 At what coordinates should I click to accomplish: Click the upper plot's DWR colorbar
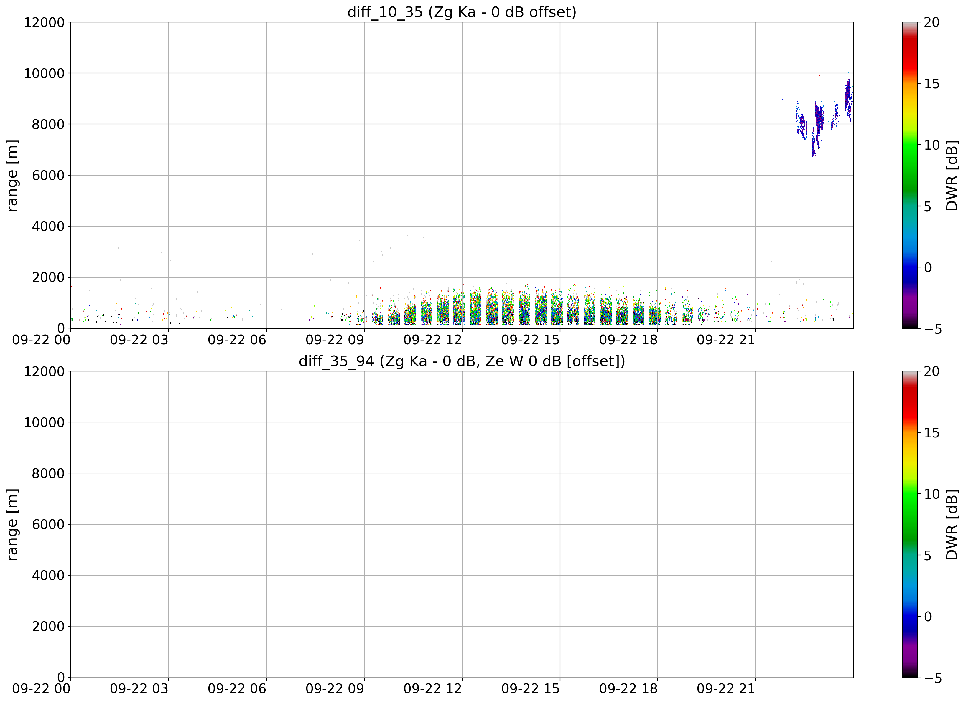(x=910, y=175)
